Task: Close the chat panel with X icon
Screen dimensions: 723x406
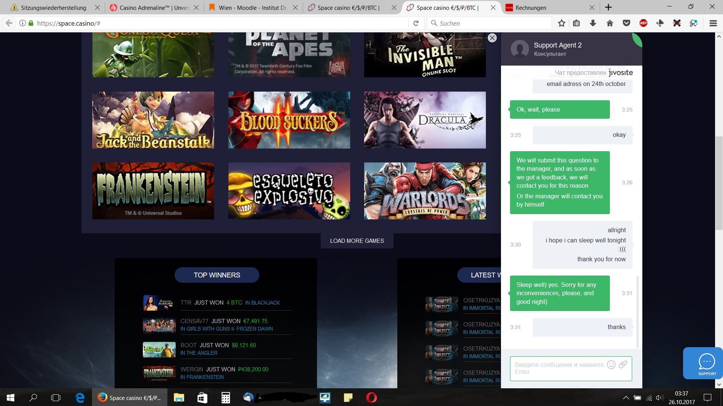Action: pos(492,38)
